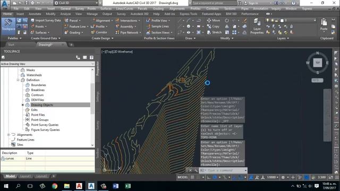Open File Explorer from the taskbar
The width and height of the screenshot is (340, 191).
coord(67,186)
